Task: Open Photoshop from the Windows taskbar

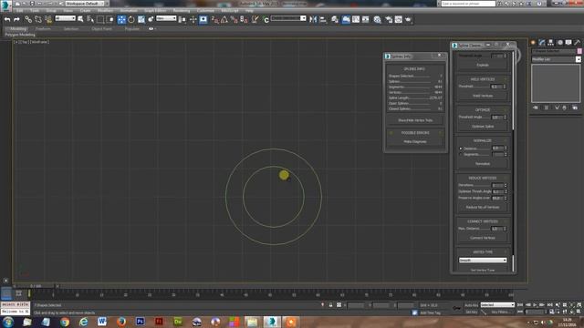Action: (x=140, y=322)
